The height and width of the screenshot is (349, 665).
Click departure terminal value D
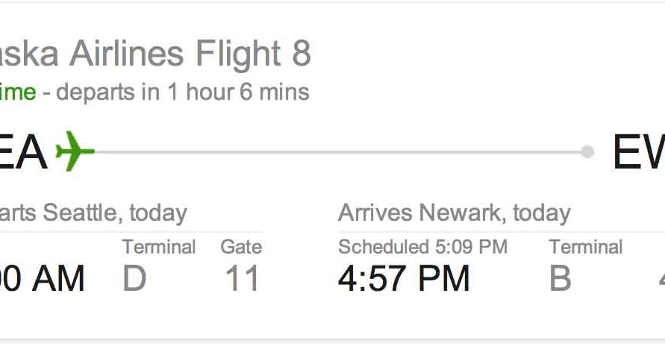(x=134, y=279)
